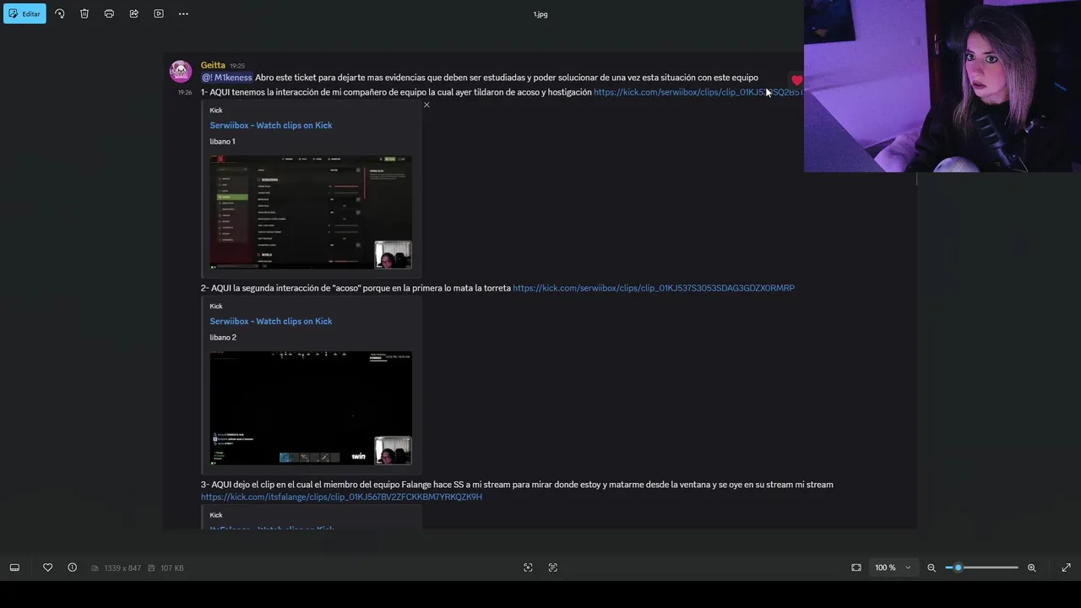Click the 1339 x 847 dimensions text
Screen dimensions: 1081x608
(122, 568)
